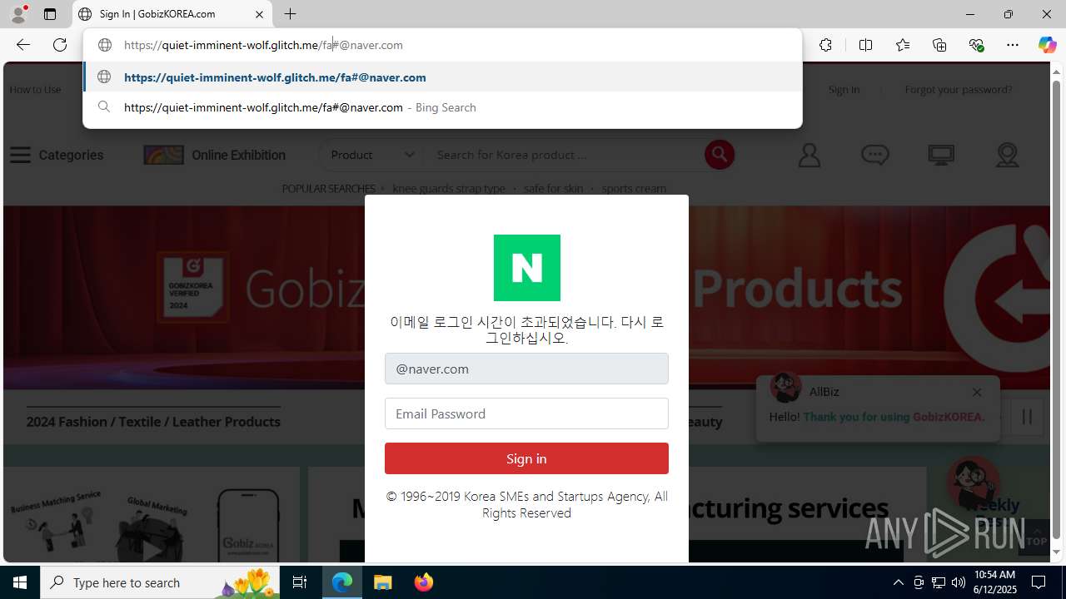Image resolution: width=1066 pixels, height=599 pixels.
Task: Click the browser Back arrow
Action: click(23, 45)
